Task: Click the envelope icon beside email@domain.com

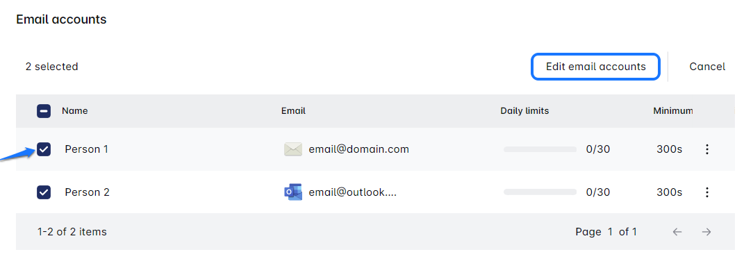Action: point(292,149)
